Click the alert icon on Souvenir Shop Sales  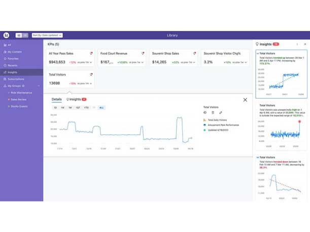[x=194, y=53]
